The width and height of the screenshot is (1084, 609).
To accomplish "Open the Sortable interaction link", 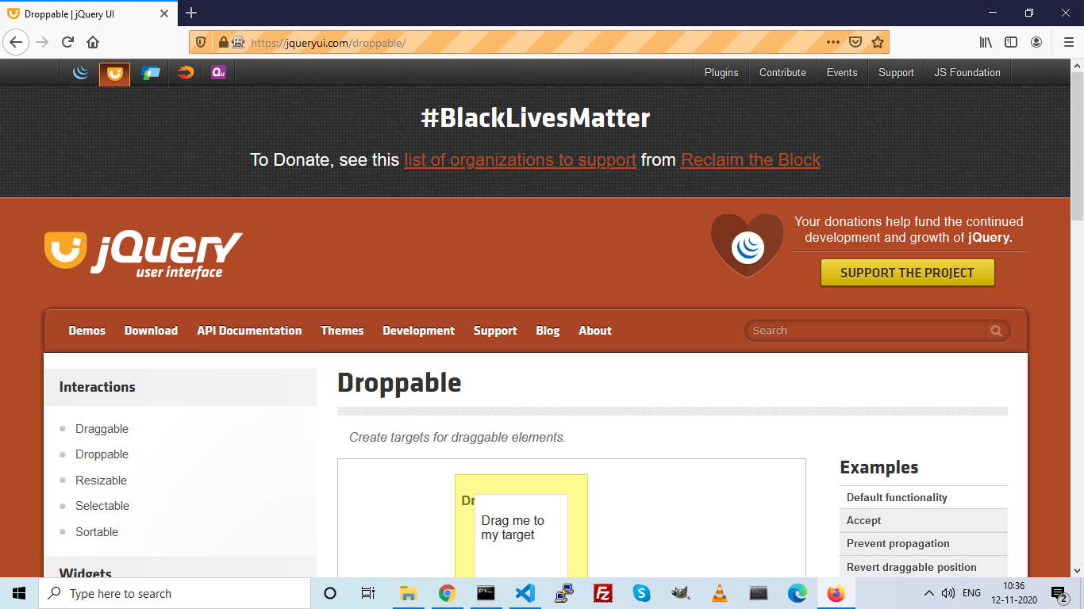I will point(97,532).
